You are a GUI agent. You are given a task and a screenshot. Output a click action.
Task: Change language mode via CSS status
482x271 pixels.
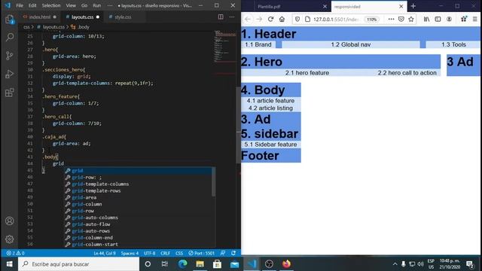179,253
